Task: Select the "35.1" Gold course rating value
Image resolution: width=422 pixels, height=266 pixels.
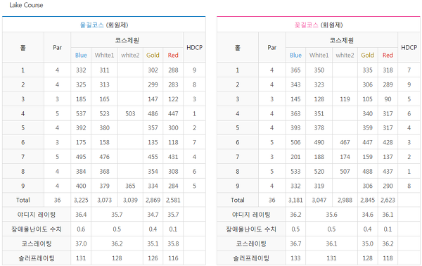Action: coord(153,243)
